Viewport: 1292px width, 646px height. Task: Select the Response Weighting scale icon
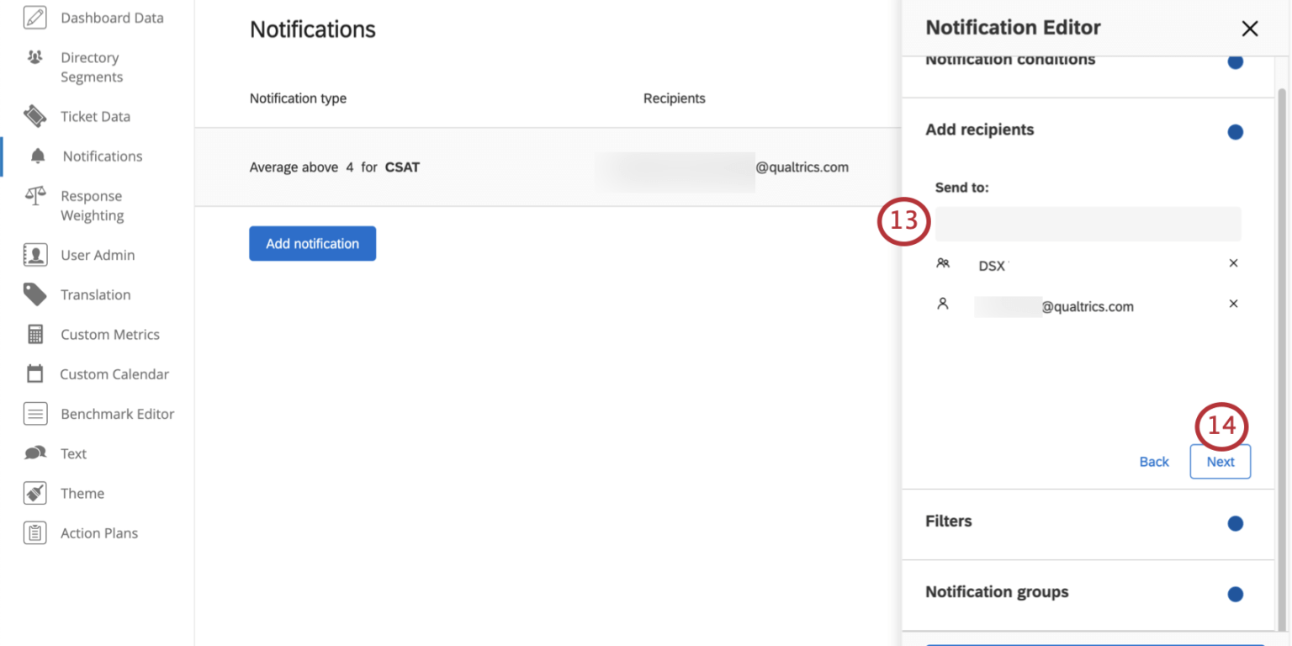coord(34,195)
